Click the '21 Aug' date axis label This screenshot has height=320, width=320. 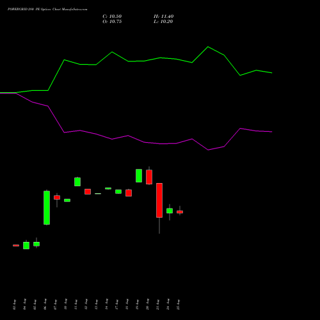tap(158, 304)
